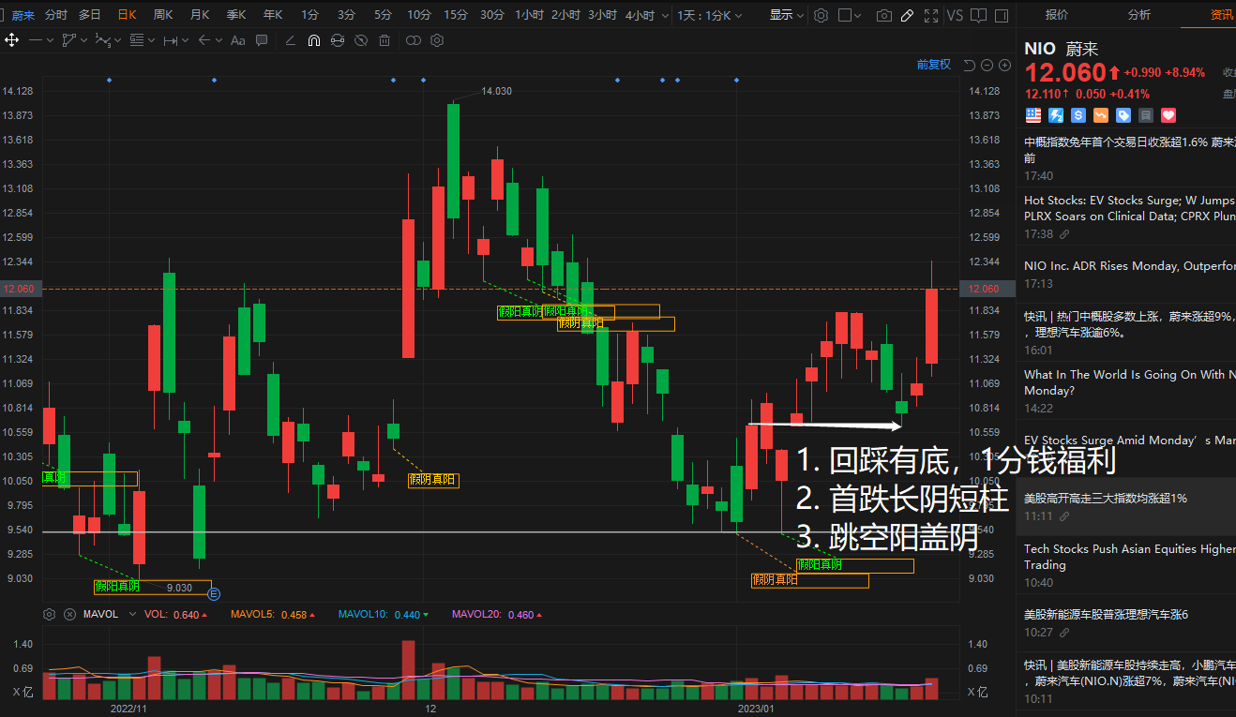Open the 分析 analysis tab
The width and height of the screenshot is (1236, 717).
click(x=1139, y=15)
